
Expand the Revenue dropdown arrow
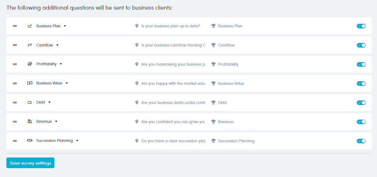(x=56, y=122)
